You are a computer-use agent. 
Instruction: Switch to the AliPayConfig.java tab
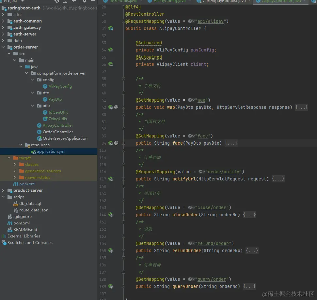click(x=169, y=1)
